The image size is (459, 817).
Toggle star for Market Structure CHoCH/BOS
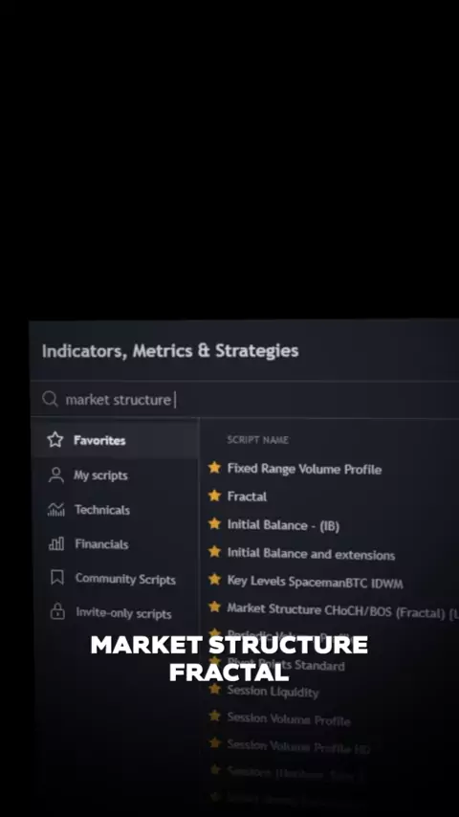[214, 607]
